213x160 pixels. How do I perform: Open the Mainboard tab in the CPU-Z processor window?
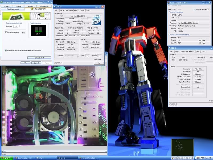pyautogui.click(x=69, y=10)
